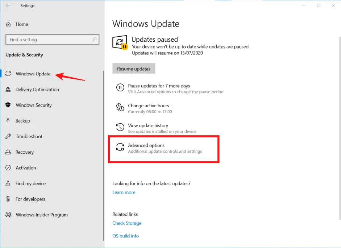Close the Settings window
341x248 pixels.
pyautogui.click(x=333, y=5)
